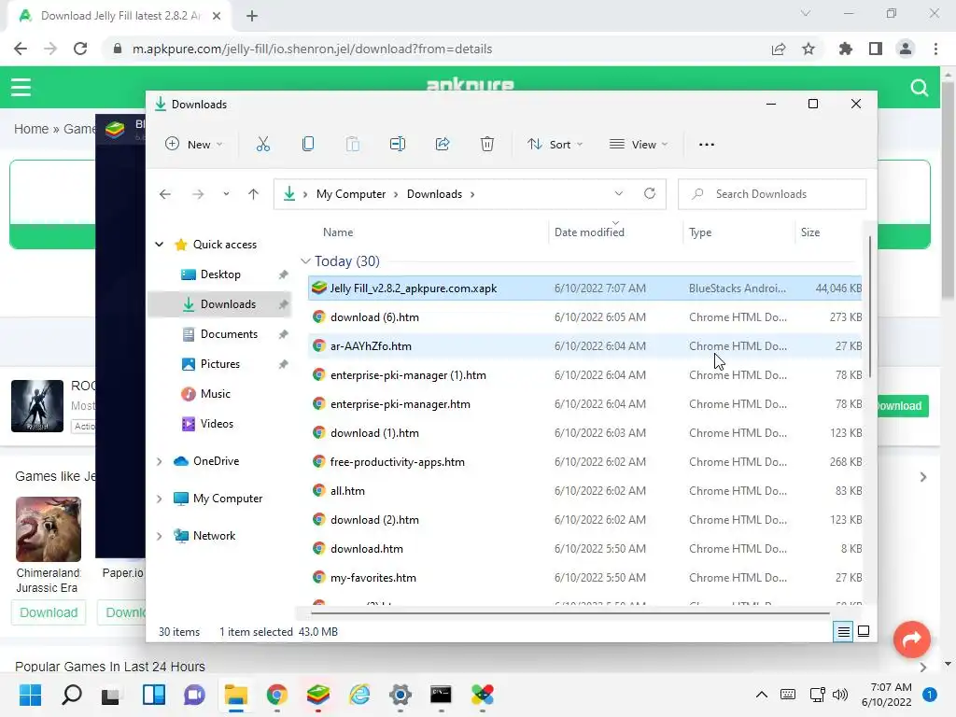Collapse the Today (30) group
The width and height of the screenshot is (956, 717).
click(x=305, y=261)
